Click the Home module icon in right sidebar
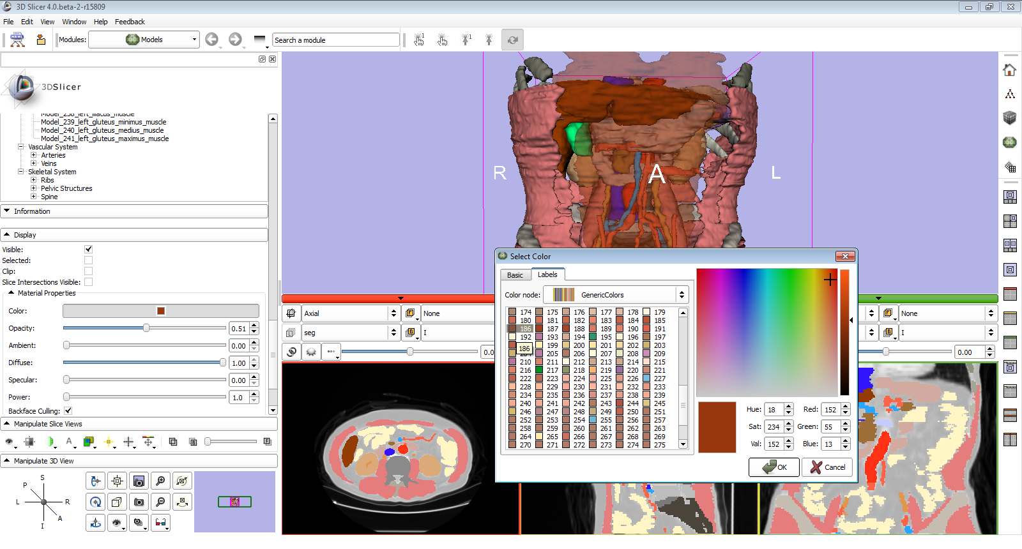This screenshot has height=549, width=1022. pyautogui.click(x=1009, y=70)
